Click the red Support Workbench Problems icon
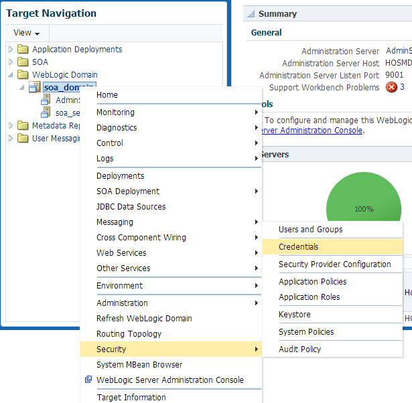Screen dimensions: 412x403 click(x=391, y=88)
